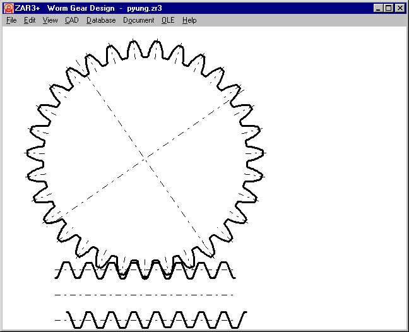The height and width of the screenshot is (332, 409).
Task: Open the OLE menu
Action: 168,20
